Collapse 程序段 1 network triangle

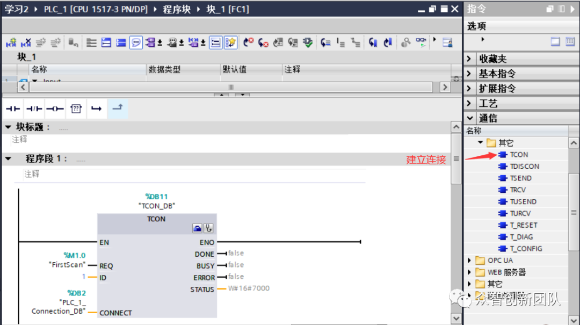(x=8, y=159)
